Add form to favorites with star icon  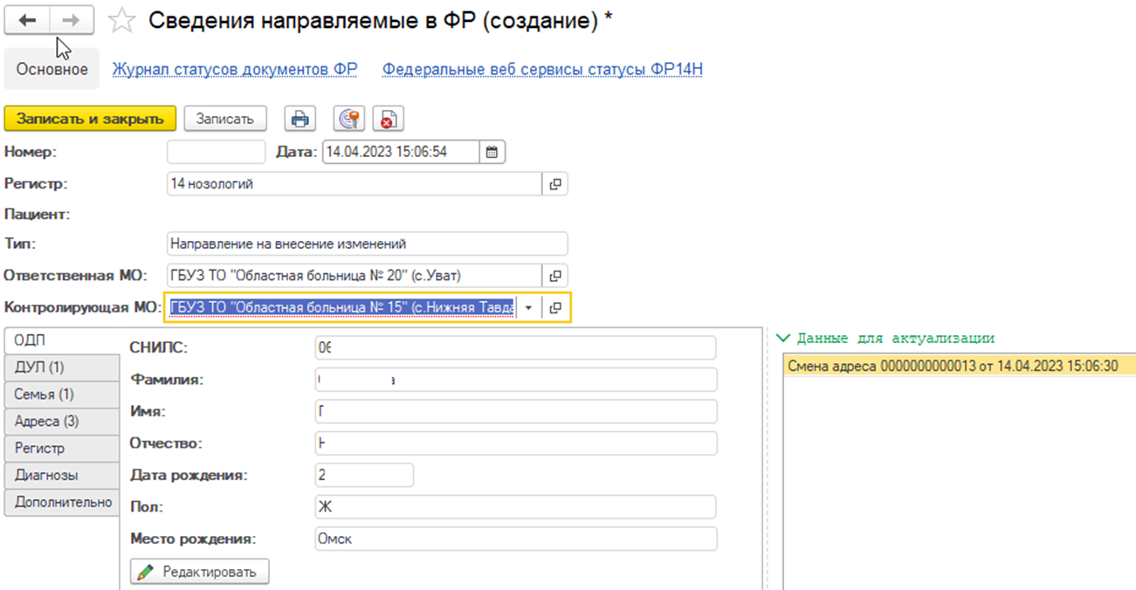point(122,22)
